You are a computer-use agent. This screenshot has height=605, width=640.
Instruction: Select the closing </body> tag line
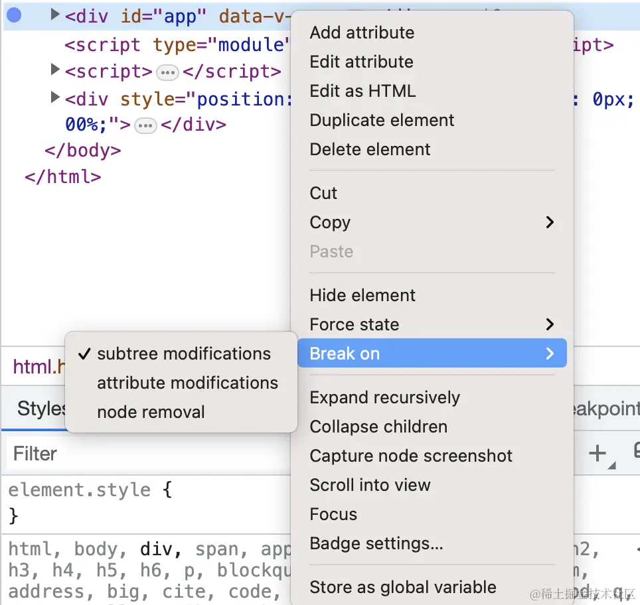[x=83, y=151]
